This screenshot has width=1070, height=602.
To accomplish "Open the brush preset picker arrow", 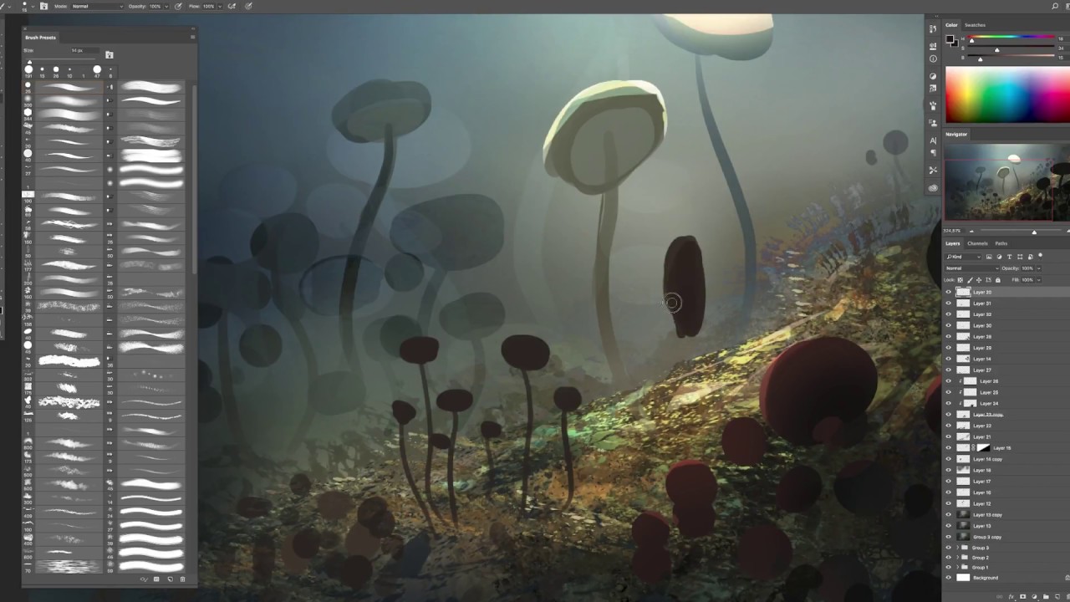I will 33,7.
